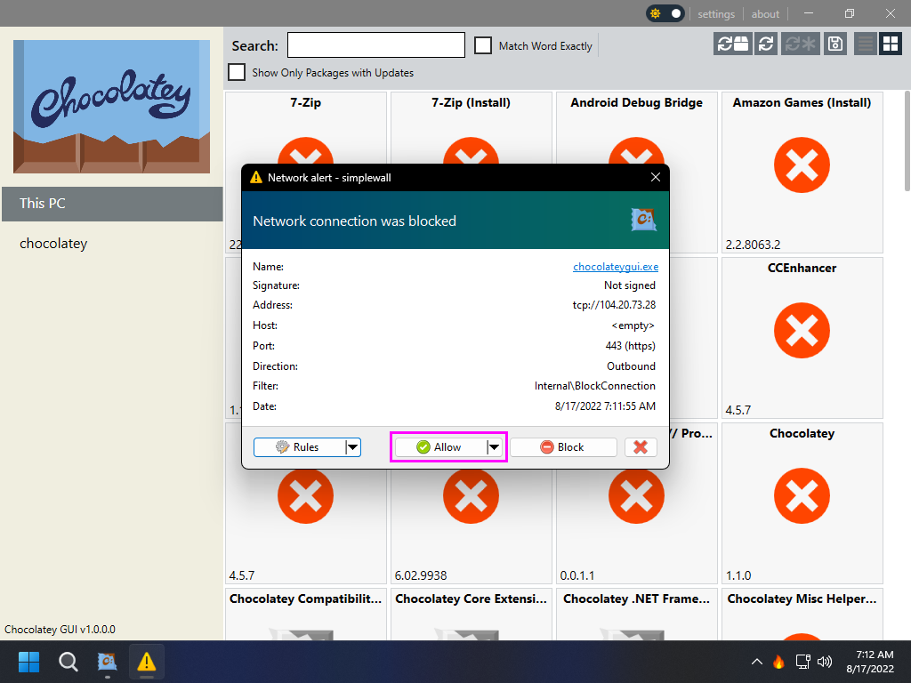
Task: Click the taskbar clock and date
Action: (x=870, y=662)
